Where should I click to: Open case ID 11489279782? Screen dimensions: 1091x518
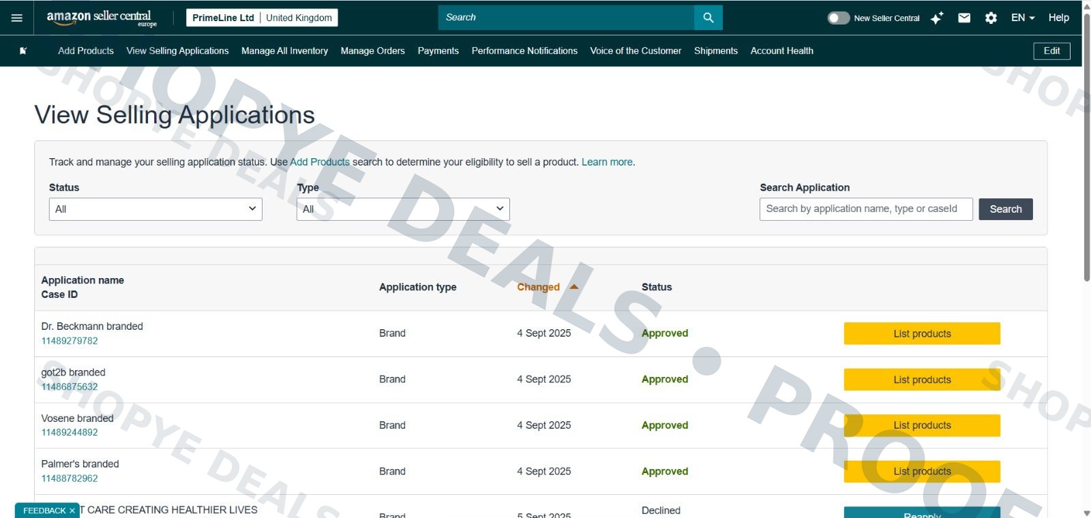70,341
